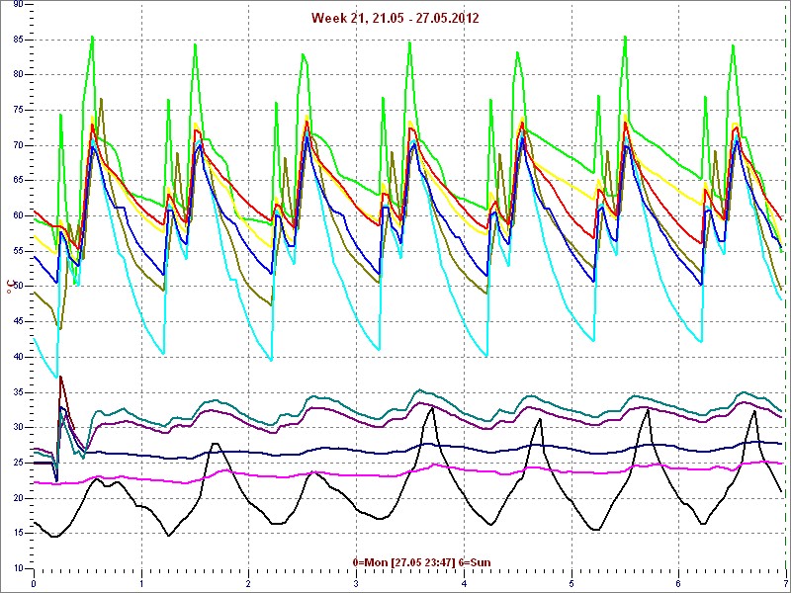Image resolution: width=791 pixels, height=593 pixels.
Task: Click the y-axis label 75
Action: [17, 110]
